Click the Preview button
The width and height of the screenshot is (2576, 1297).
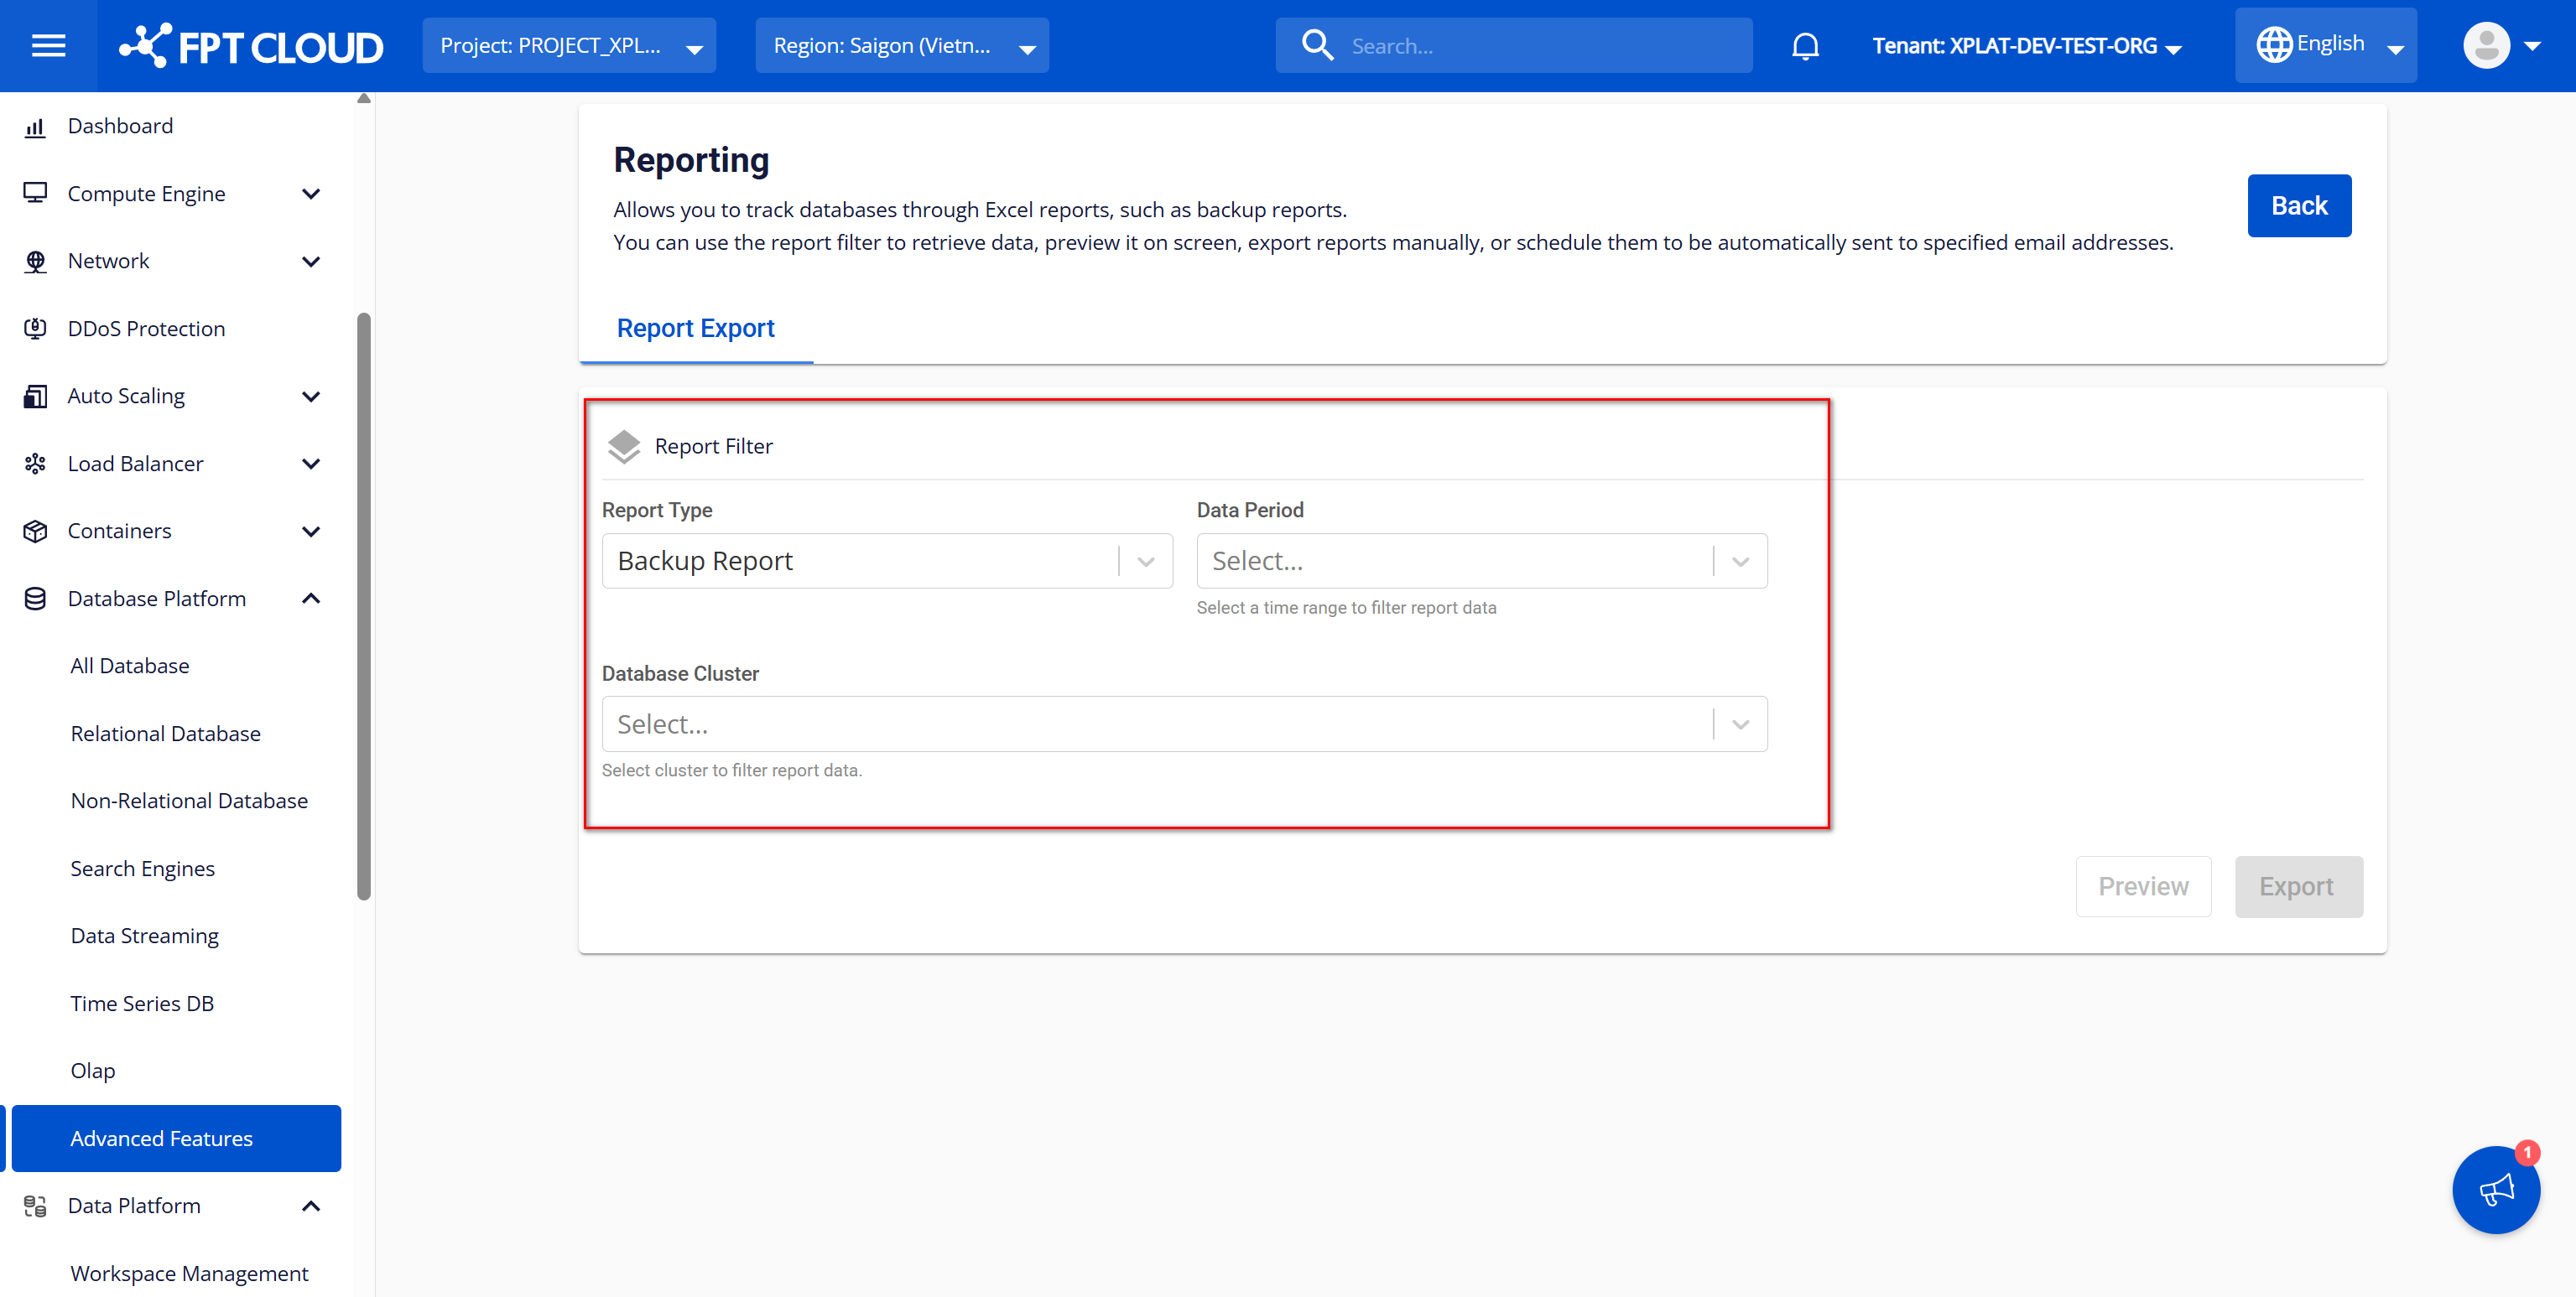click(x=2142, y=886)
